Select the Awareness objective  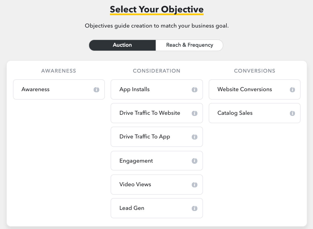click(51, 89)
